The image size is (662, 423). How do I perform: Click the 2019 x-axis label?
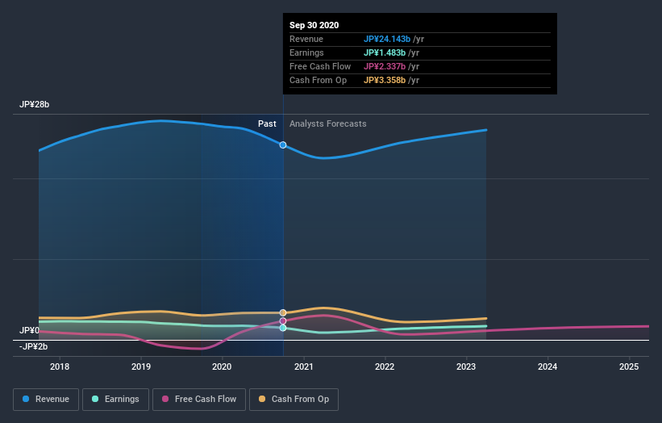141,366
